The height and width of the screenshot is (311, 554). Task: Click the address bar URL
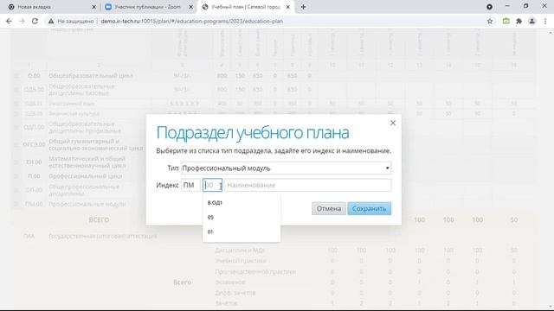tap(192, 21)
